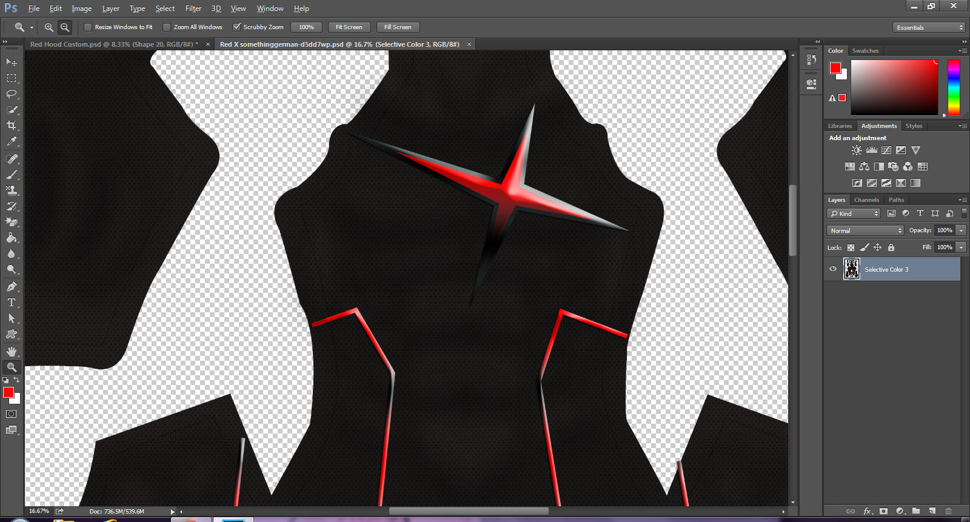Open the Zoom tool preset picker arrow
The height and width of the screenshot is (522, 970).
(32, 28)
